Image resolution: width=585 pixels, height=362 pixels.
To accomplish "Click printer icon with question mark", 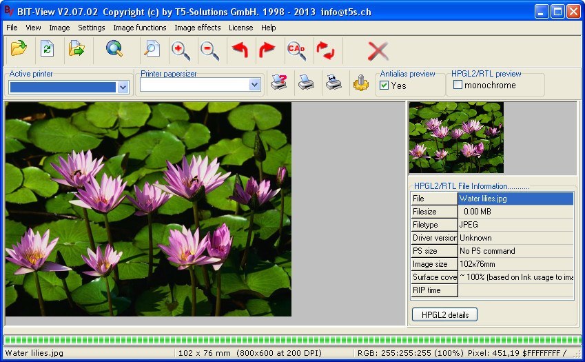I will click(x=278, y=82).
